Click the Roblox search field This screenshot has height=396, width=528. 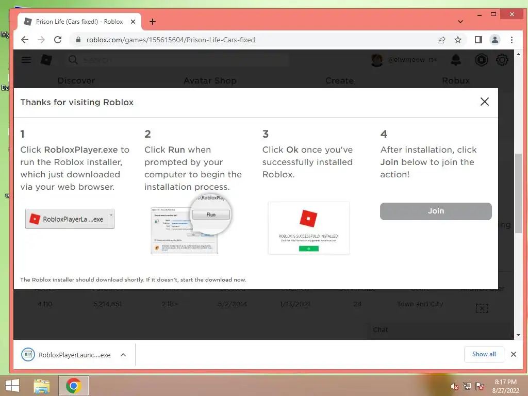coord(178,60)
